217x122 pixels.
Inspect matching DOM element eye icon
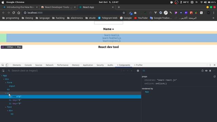click(206, 71)
